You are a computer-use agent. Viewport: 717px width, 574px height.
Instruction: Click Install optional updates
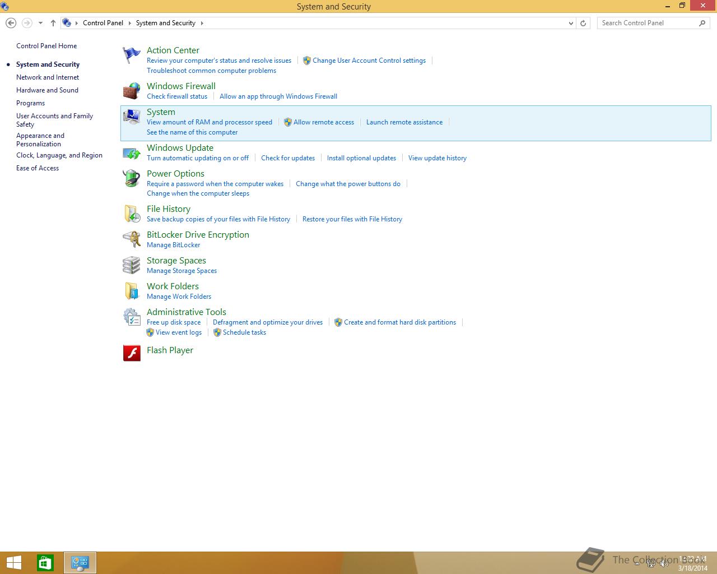[361, 158]
